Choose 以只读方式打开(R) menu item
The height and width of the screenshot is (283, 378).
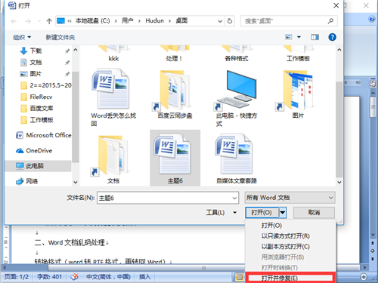tap(290, 236)
